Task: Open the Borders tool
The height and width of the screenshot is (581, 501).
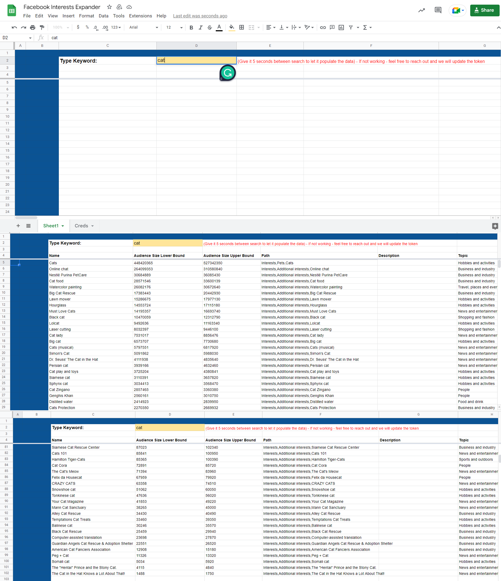Action: (x=241, y=27)
